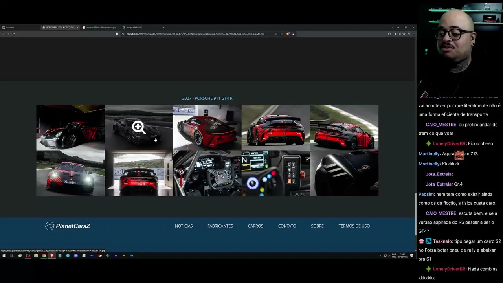Click the Tasknelo username in chat
The width and height of the screenshot is (503, 283).
point(442,241)
